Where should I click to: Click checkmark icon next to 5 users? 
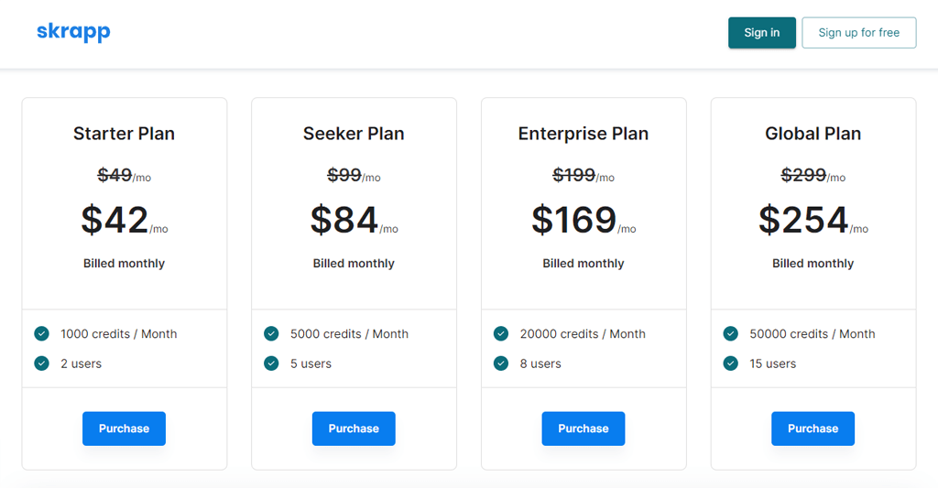coord(271,363)
